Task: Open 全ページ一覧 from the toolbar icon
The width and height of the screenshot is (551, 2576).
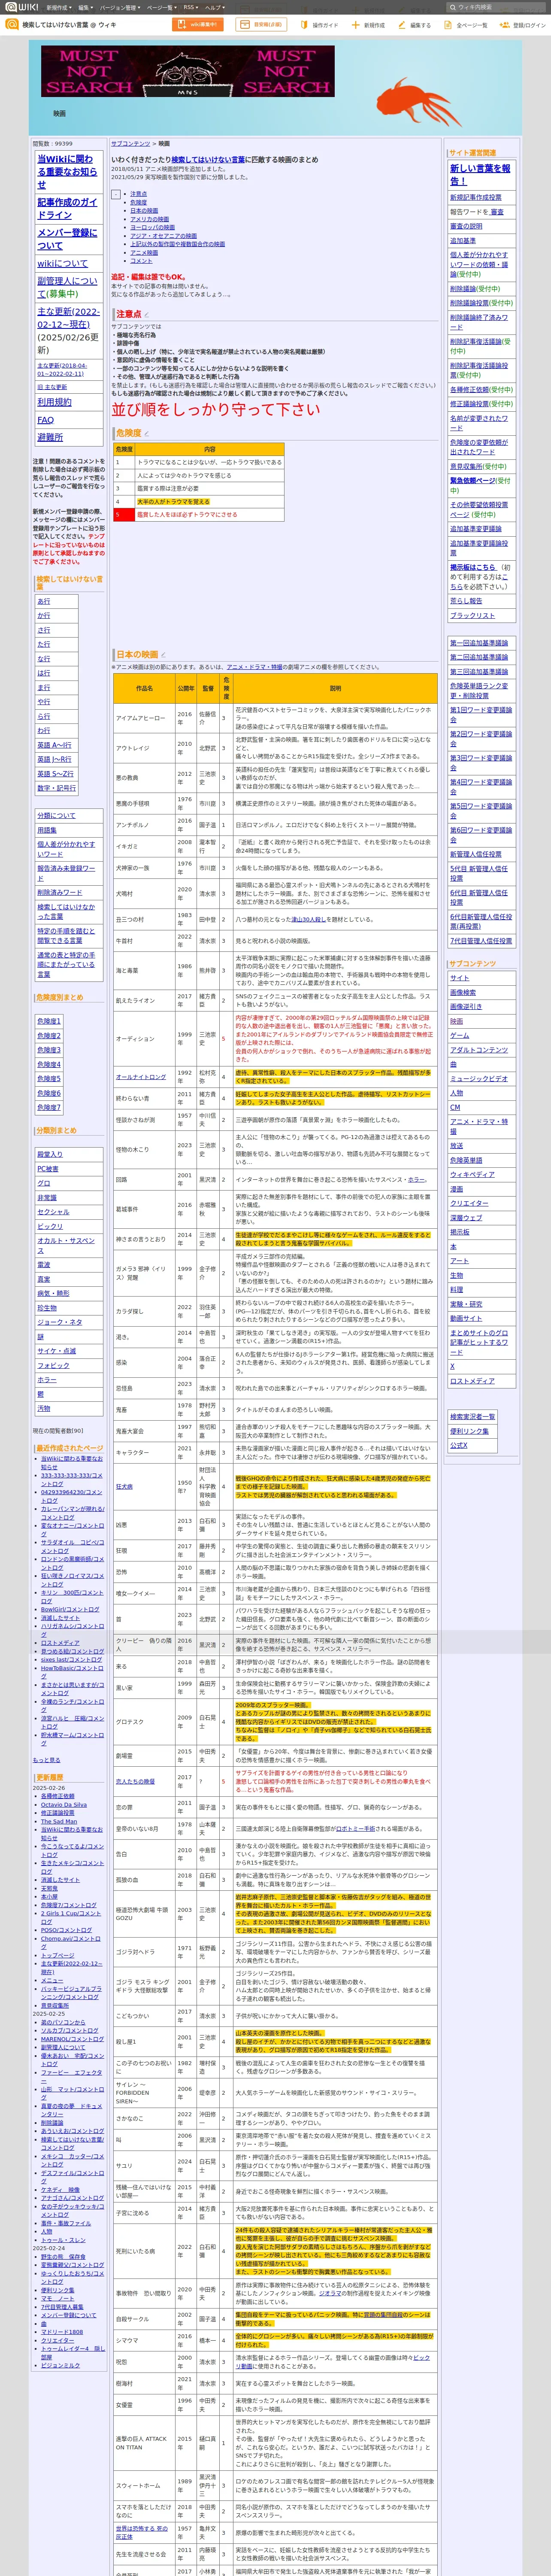Action: pyautogui.click(x=448, y=25)
